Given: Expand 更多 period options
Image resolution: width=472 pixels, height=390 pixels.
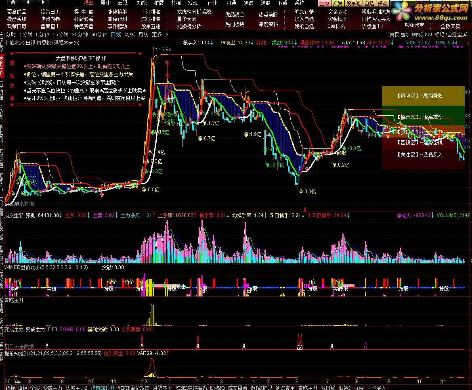Looking at the screenshot, I should (x=157, y=35).
